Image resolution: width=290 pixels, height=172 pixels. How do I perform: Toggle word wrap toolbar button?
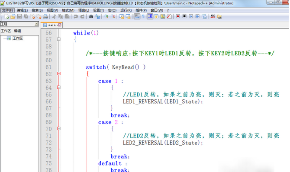(x=137, y=16)
